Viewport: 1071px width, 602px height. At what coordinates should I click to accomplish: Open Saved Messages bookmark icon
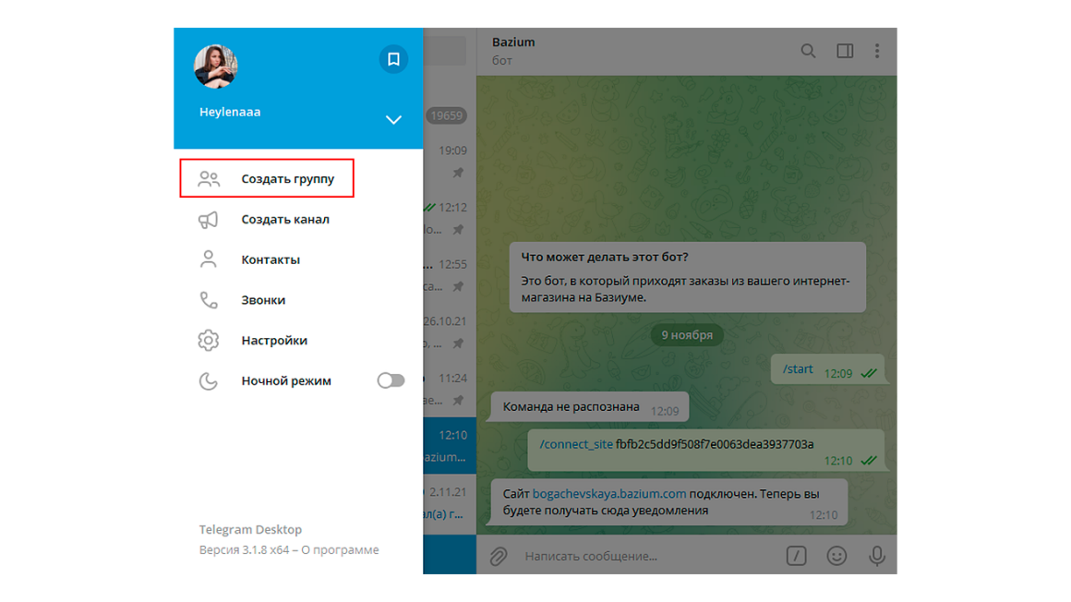pos(393,59)
